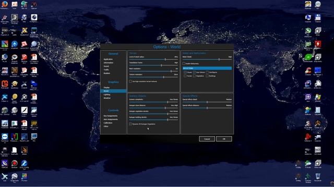Toggle the Enable Bathymetry checkbox

184,63
